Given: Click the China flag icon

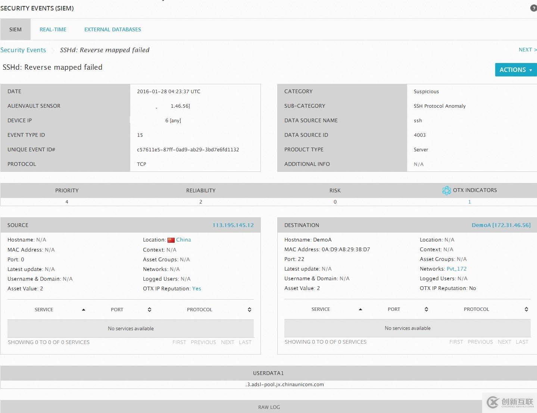Looking at the screenshot, I should [171, 240].
